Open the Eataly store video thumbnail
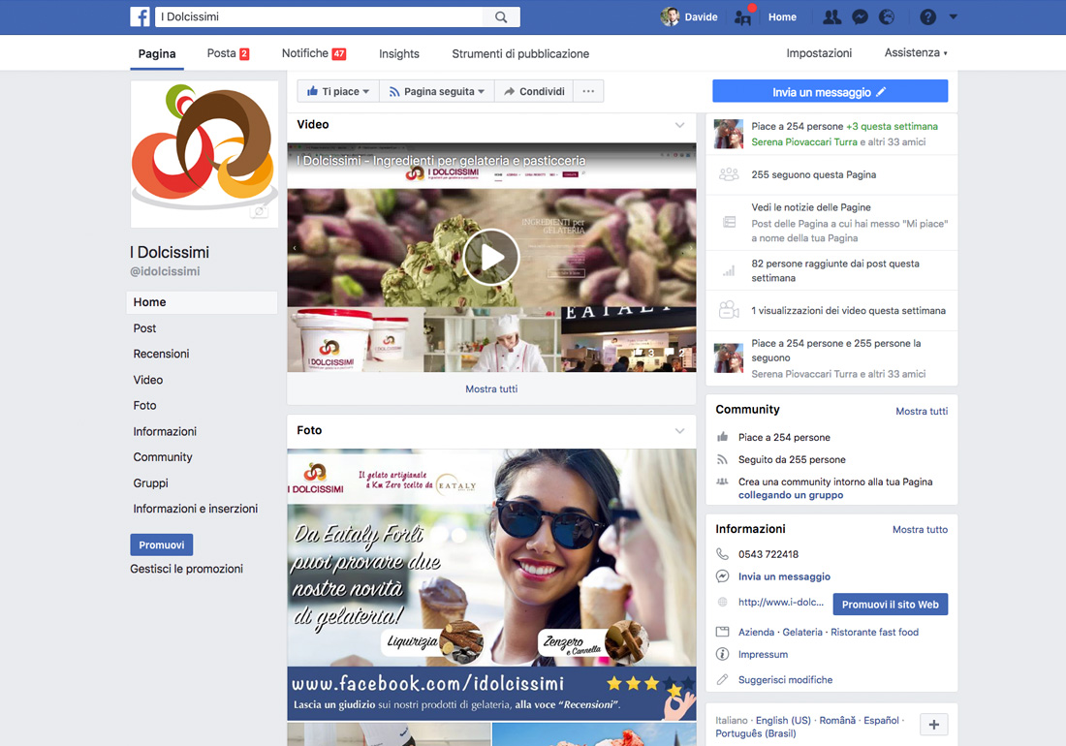This screenshot has height=746, width=1066. tap(628, 340)
